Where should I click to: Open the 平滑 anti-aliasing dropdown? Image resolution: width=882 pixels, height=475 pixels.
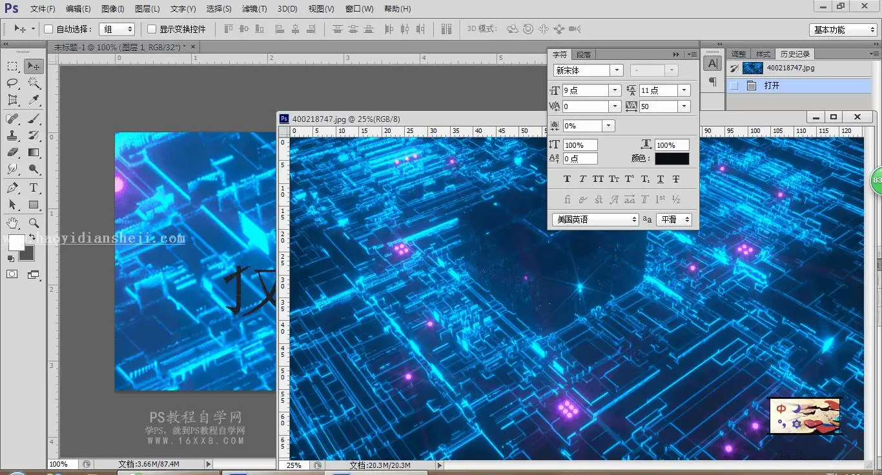coord(674,219)
